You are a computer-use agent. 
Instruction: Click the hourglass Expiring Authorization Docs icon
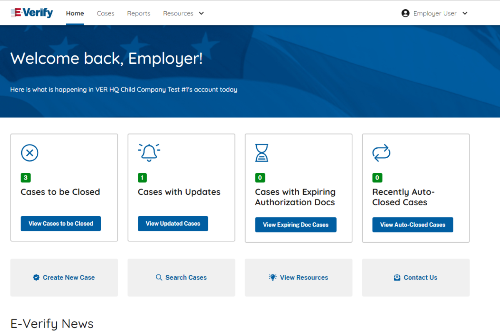click(x=262, y=153)
